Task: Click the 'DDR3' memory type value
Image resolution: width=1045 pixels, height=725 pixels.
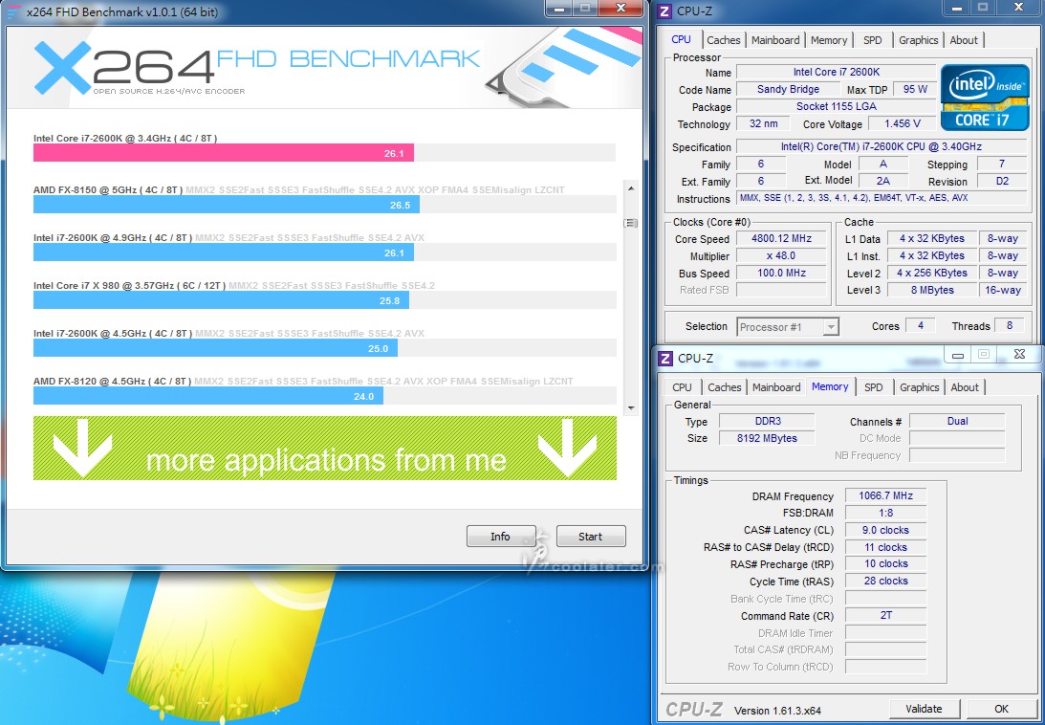Action: tap(768, 422)
